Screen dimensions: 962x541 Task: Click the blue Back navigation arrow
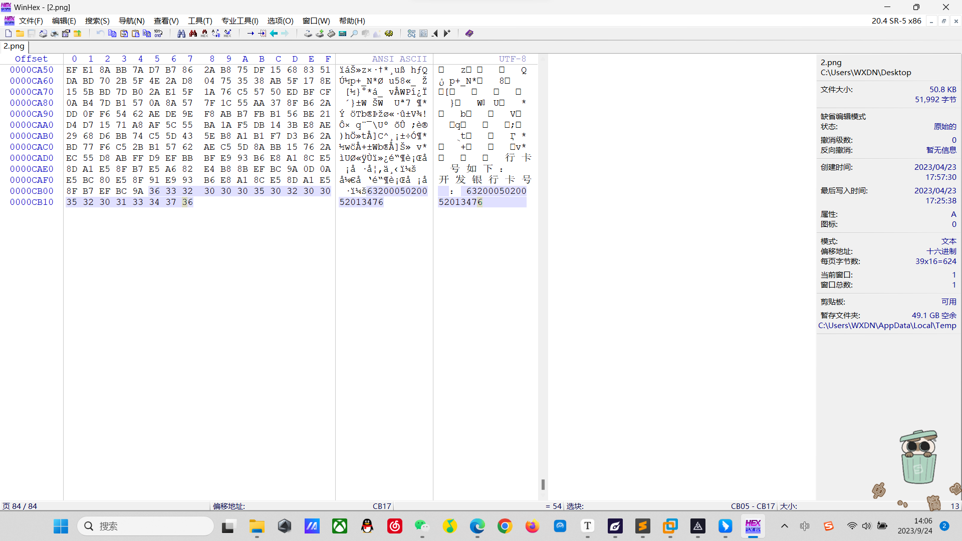tap(274, 34)
